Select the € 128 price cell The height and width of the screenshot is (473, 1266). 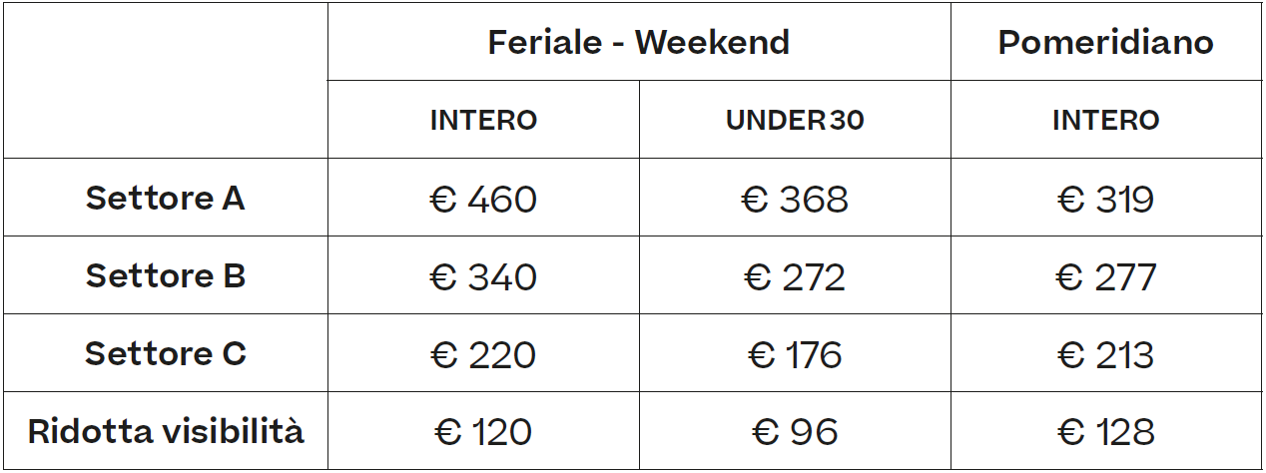(x=1106, y=432)
